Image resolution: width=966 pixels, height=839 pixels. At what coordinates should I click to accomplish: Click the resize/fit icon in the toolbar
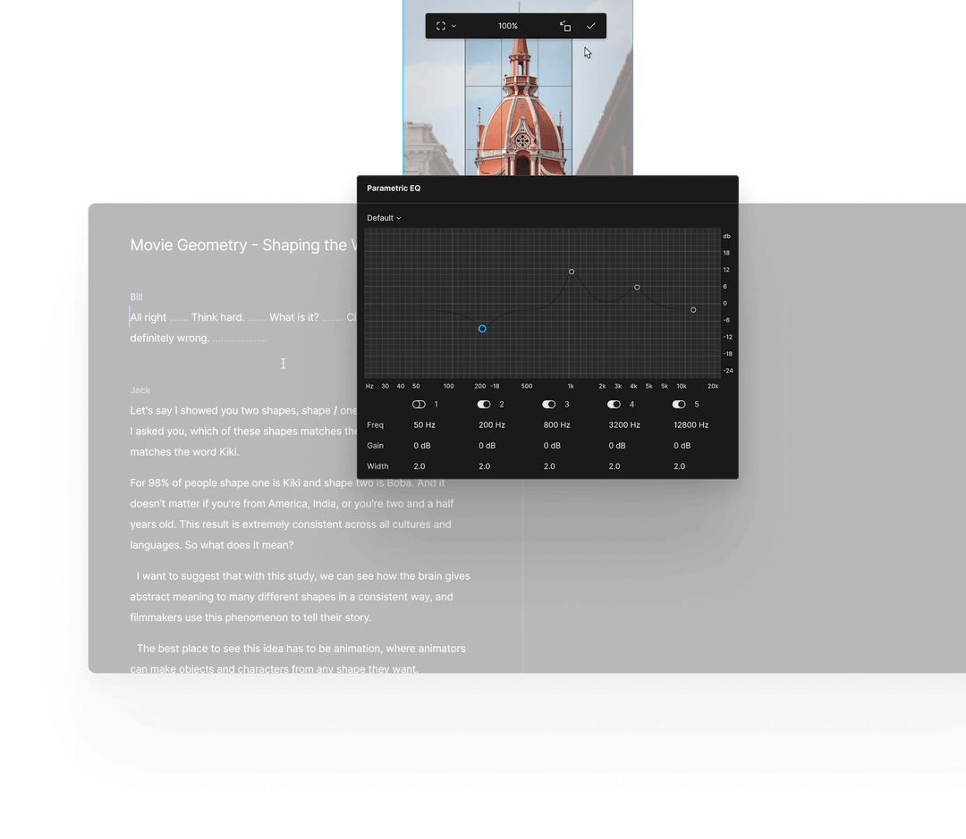coord(565,26)
